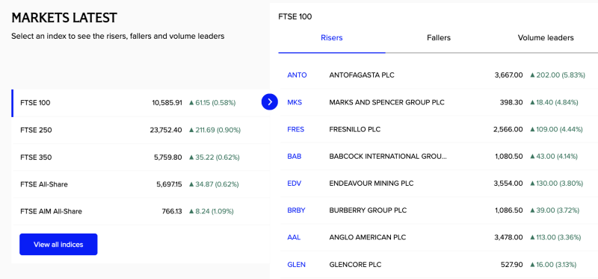The width and height of the screenshot is (598, 279).
Task: Click Fresnillo change 109.00 (4.44%)
Action: click(556, 129)
